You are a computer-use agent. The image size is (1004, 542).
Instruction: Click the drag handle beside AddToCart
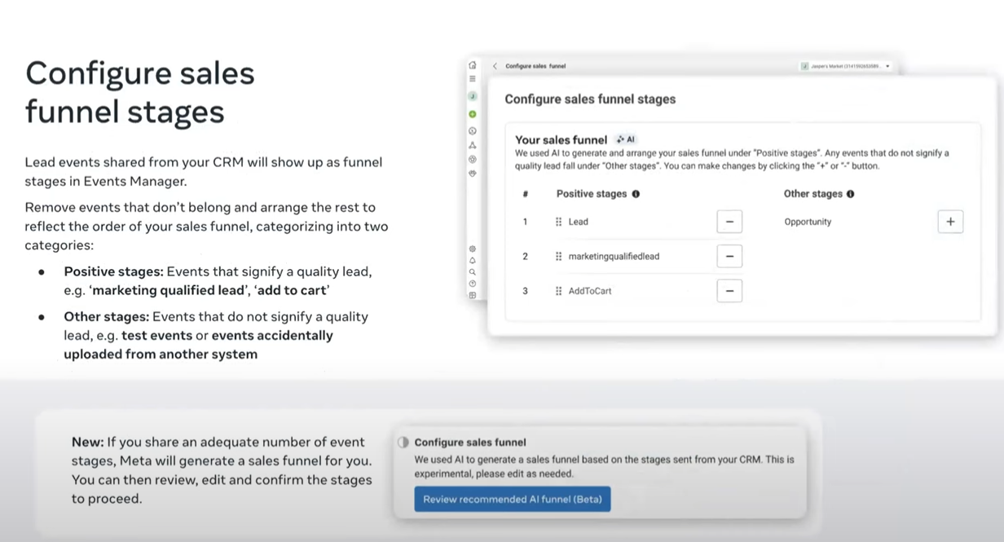pyautogui.click(x=559, y=291)
